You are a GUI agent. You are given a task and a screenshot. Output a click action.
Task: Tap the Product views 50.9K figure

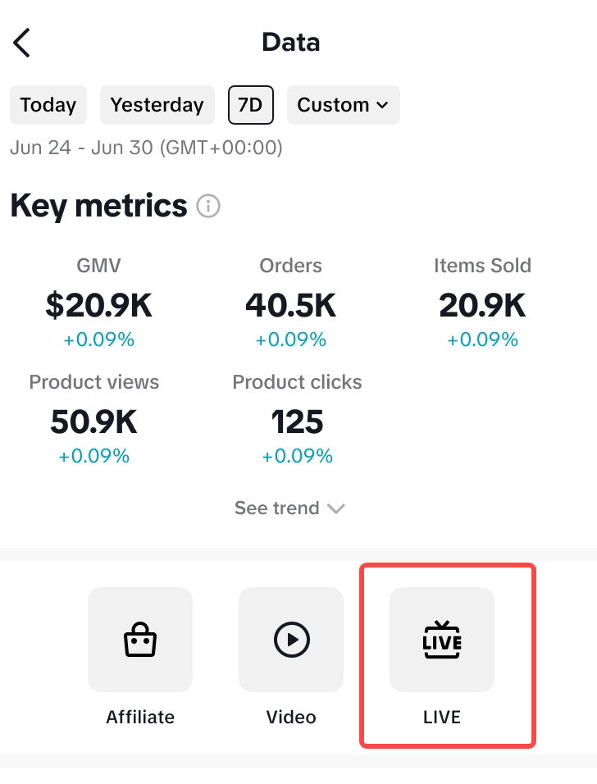tap(93, 422)
